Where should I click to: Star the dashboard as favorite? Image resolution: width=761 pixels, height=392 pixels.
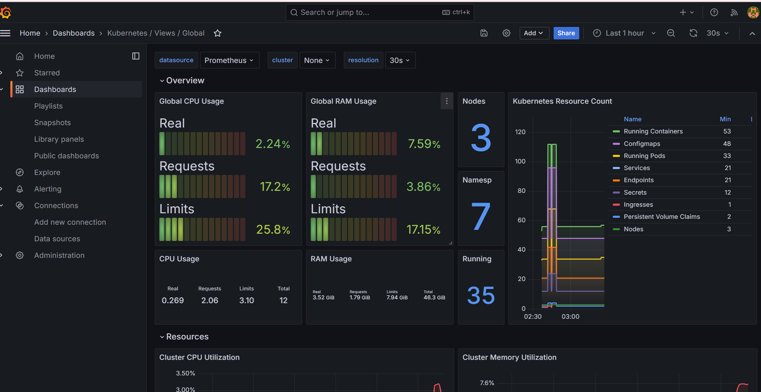click(x=217, y=33)
